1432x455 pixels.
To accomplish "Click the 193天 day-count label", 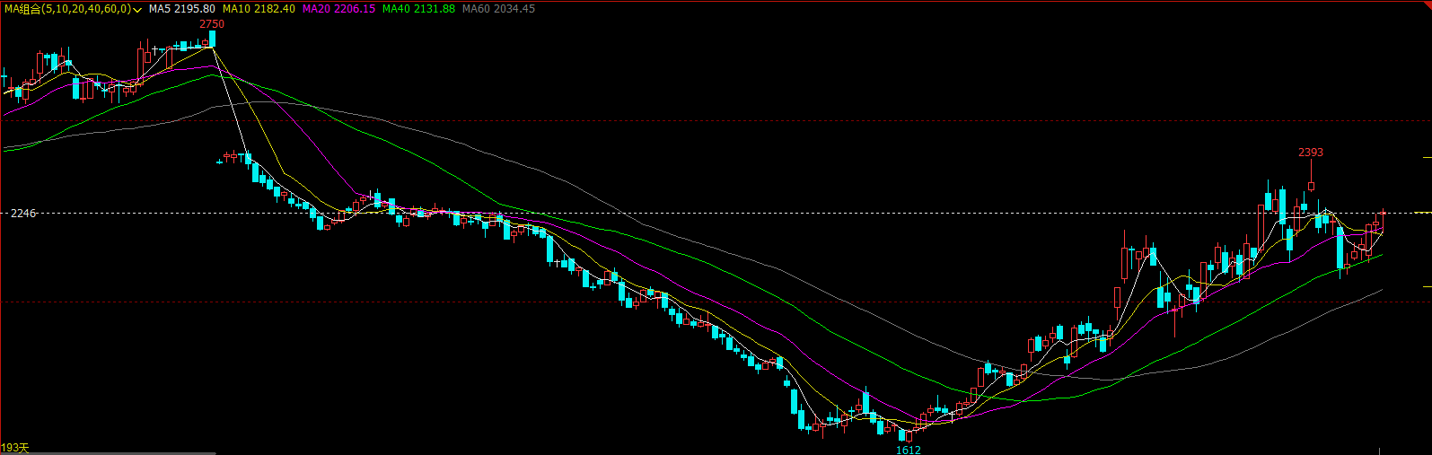I will [x=15, y=448].
